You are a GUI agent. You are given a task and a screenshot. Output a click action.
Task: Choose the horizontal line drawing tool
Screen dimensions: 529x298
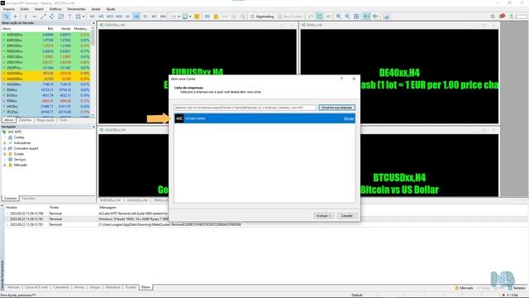coord(35,17)
